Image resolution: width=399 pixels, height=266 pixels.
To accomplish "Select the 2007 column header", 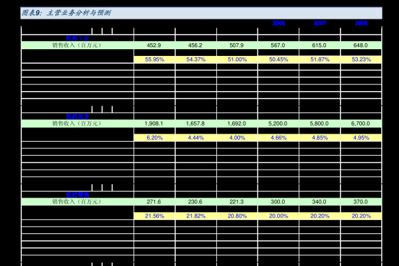I will (319, 23).
